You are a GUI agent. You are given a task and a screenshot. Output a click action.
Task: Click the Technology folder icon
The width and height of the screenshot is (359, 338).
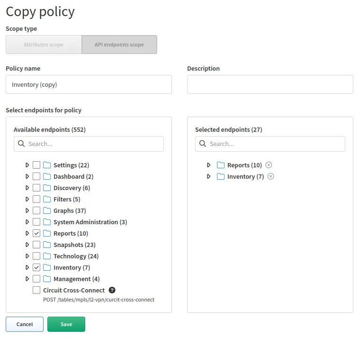[47, 256]
